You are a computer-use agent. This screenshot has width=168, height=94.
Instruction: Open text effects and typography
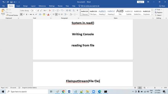pos(40,14)
